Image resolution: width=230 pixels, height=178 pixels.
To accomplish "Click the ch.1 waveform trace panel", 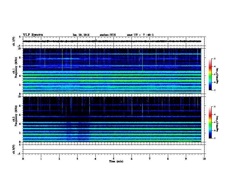I will 114,41.
